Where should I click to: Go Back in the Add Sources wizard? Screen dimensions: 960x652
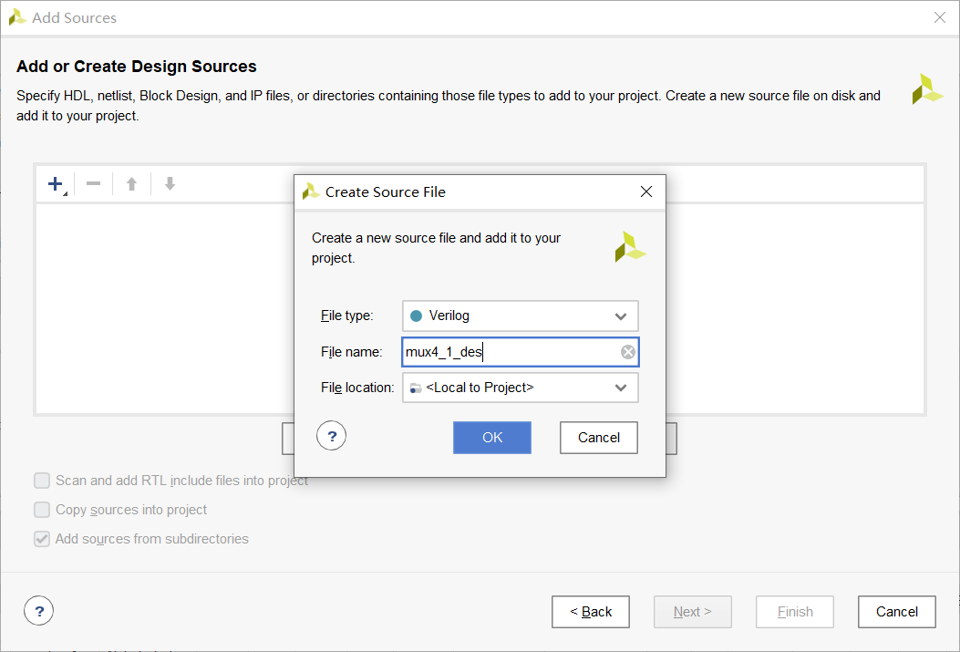590,612
